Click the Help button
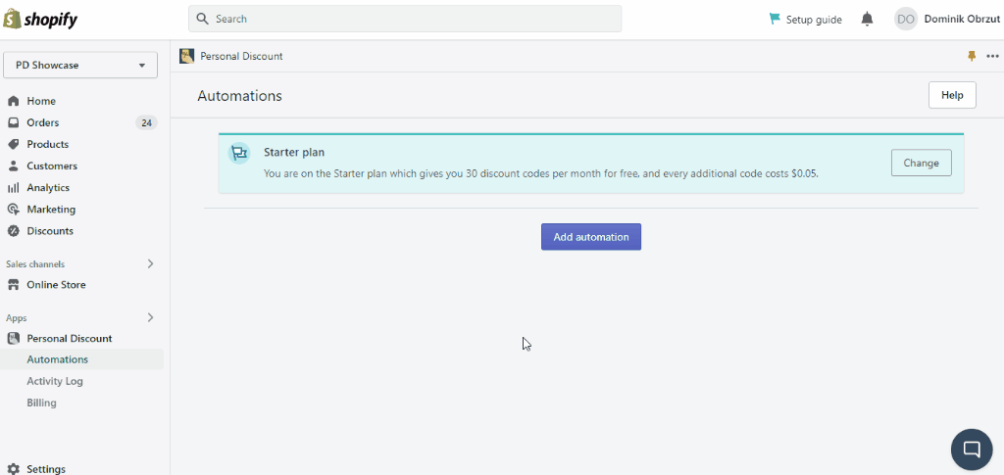This screenshot has height=475, width=1004. click(x=952, y=95)
